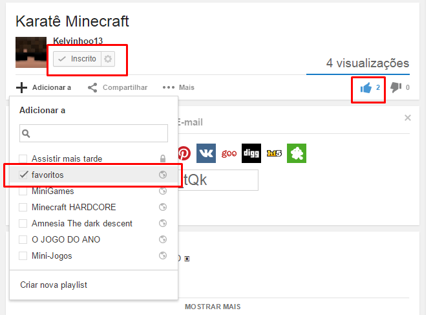This screenshot has width=433, height=315.
Task: Share via the goo icon
Action: click(229, 153)
